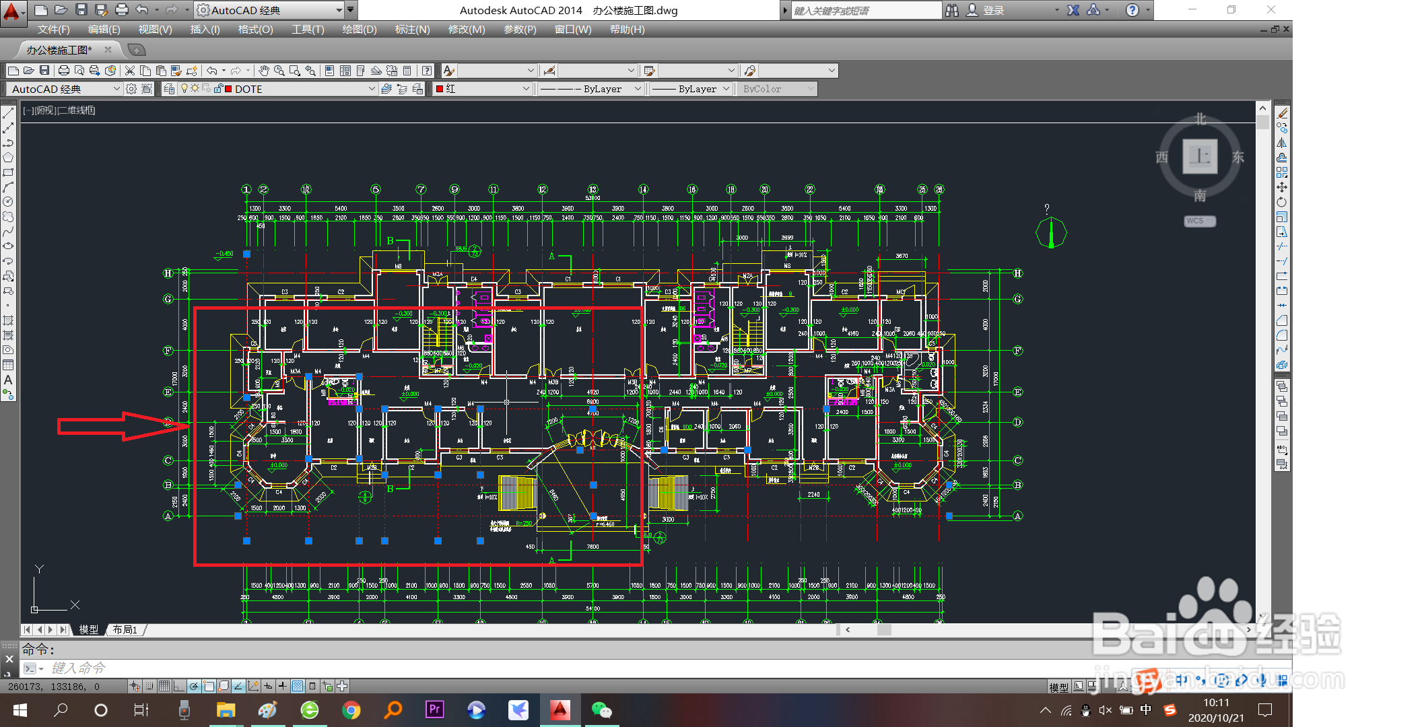This screenshot has width=1422, height=727.
Task: Open the Help question mark in standard toolbar
Action: click(427, 71)
